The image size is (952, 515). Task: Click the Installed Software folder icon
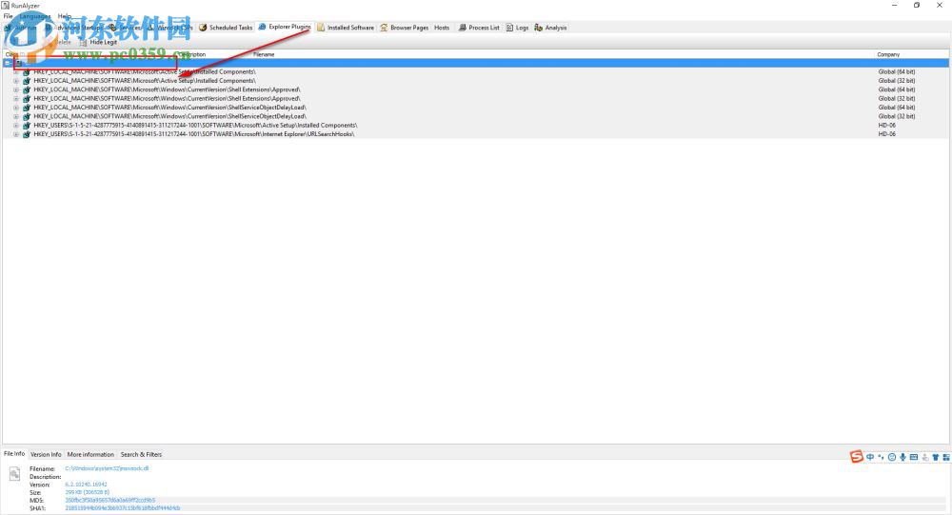[x=321, y=28]
